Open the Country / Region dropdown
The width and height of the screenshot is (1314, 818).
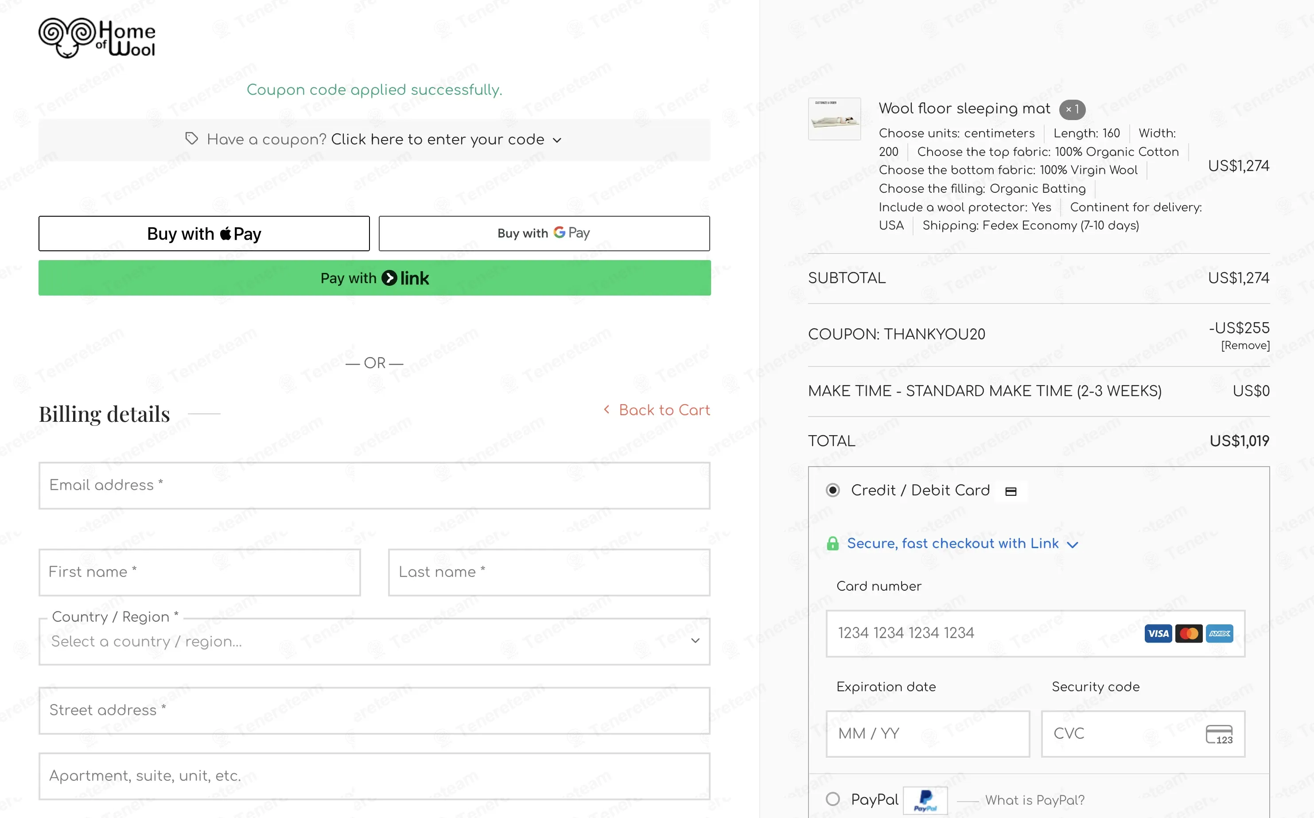pos(374,642)
